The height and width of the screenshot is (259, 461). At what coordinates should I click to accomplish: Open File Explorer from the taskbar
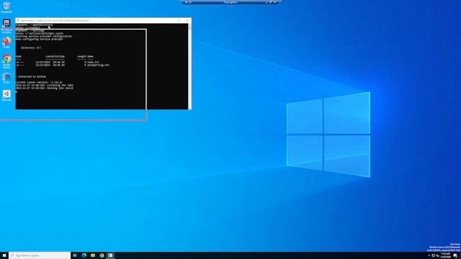[93, 255]
